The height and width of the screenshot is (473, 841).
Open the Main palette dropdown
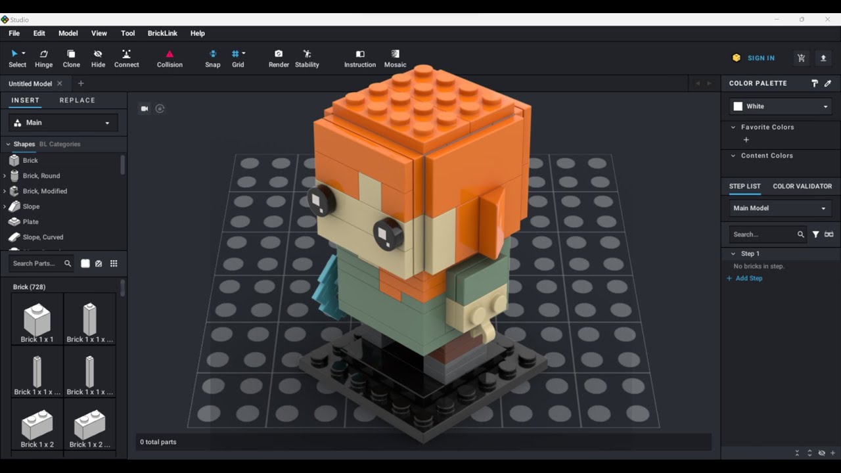[64, 123]
